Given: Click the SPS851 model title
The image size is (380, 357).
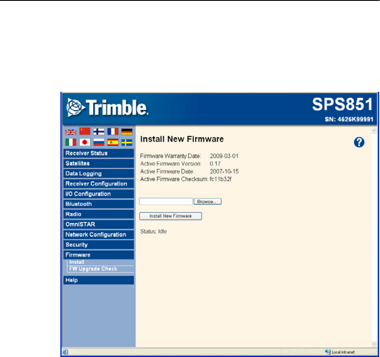Looking at the screenshot, I should 343,104.
